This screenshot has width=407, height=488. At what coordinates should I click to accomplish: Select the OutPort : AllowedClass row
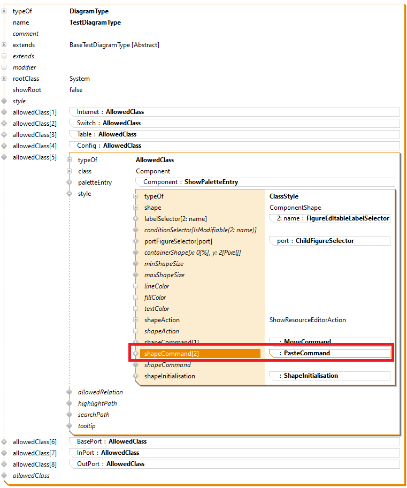(234, 464)
